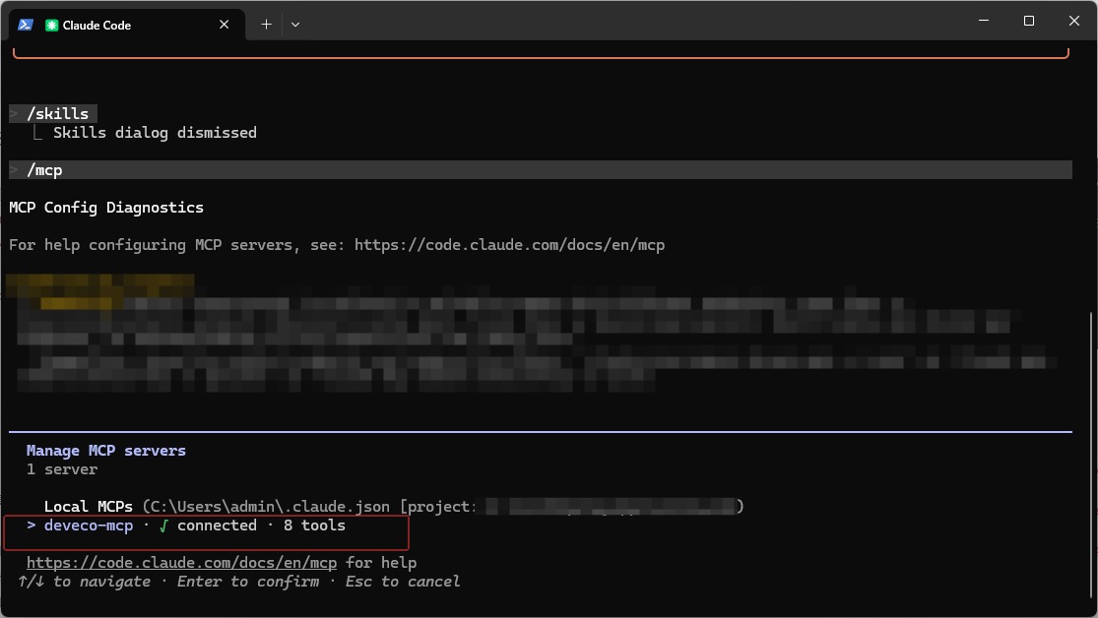Click the 'Manage MCP servers' heading
This screenshot has height=618, width=1098.
tap(106, 451)
